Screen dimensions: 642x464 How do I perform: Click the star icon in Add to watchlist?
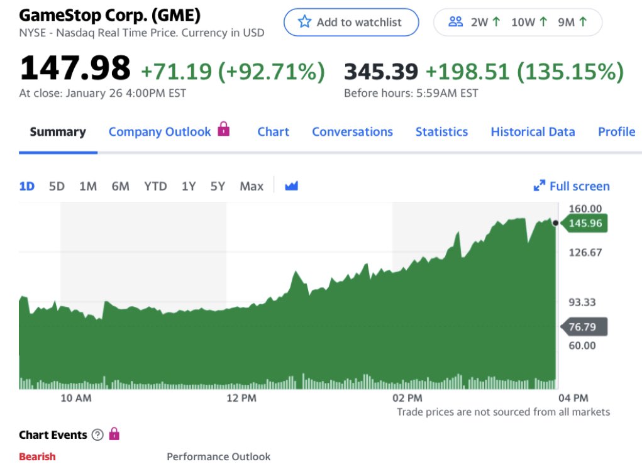pos(304,22)
